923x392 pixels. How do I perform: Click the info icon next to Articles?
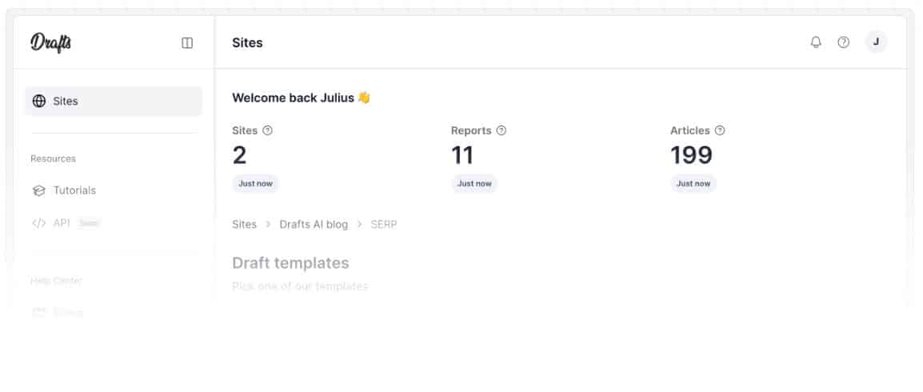[720, 130]
